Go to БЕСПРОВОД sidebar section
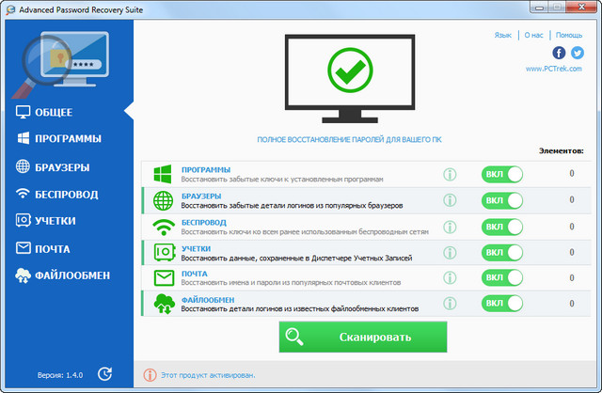Screen dimensions: 602x393 [x=56, y=195]
